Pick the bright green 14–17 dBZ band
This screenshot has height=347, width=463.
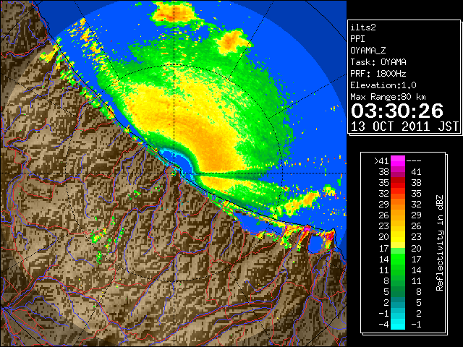398,259
